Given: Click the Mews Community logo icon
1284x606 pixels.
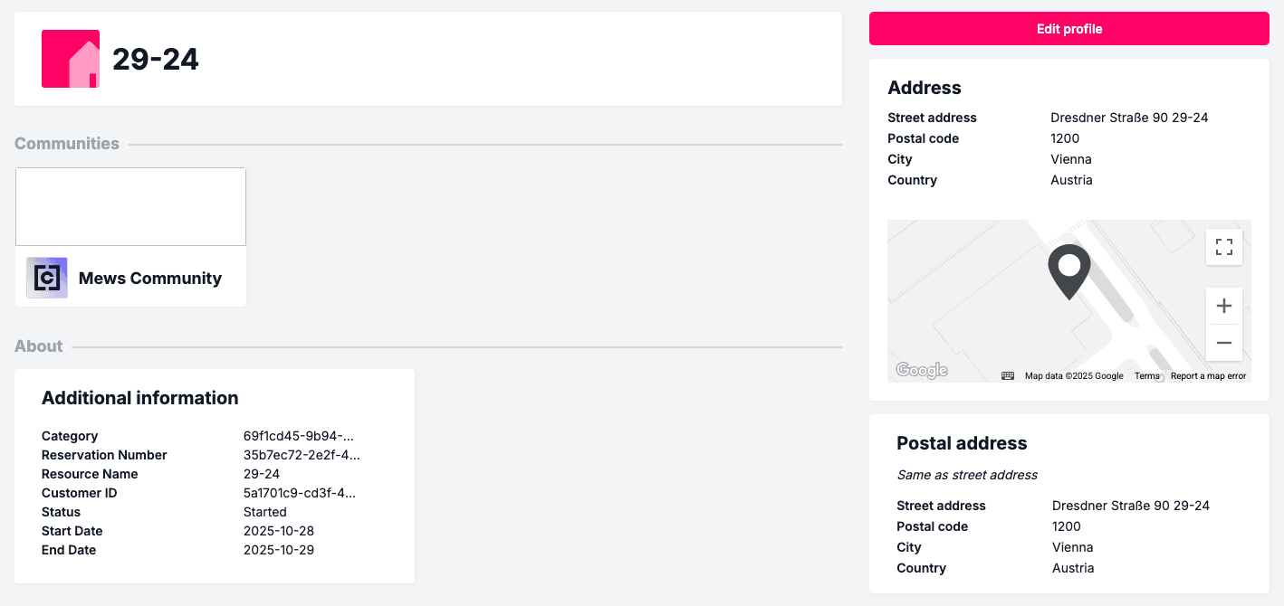Looking at the screenshot, I should (x=47, y=278).
